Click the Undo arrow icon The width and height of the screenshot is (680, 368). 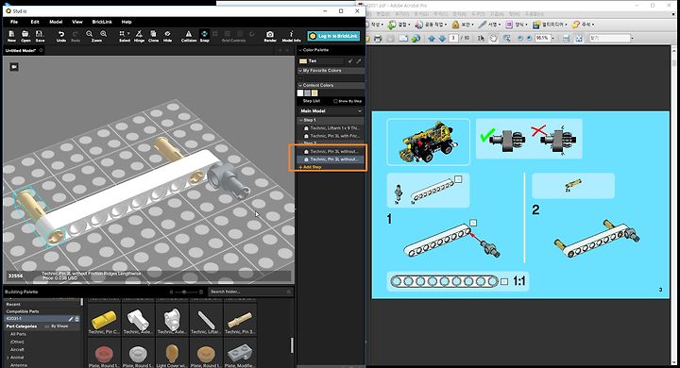pyautogui.click(x=61, y=34)
